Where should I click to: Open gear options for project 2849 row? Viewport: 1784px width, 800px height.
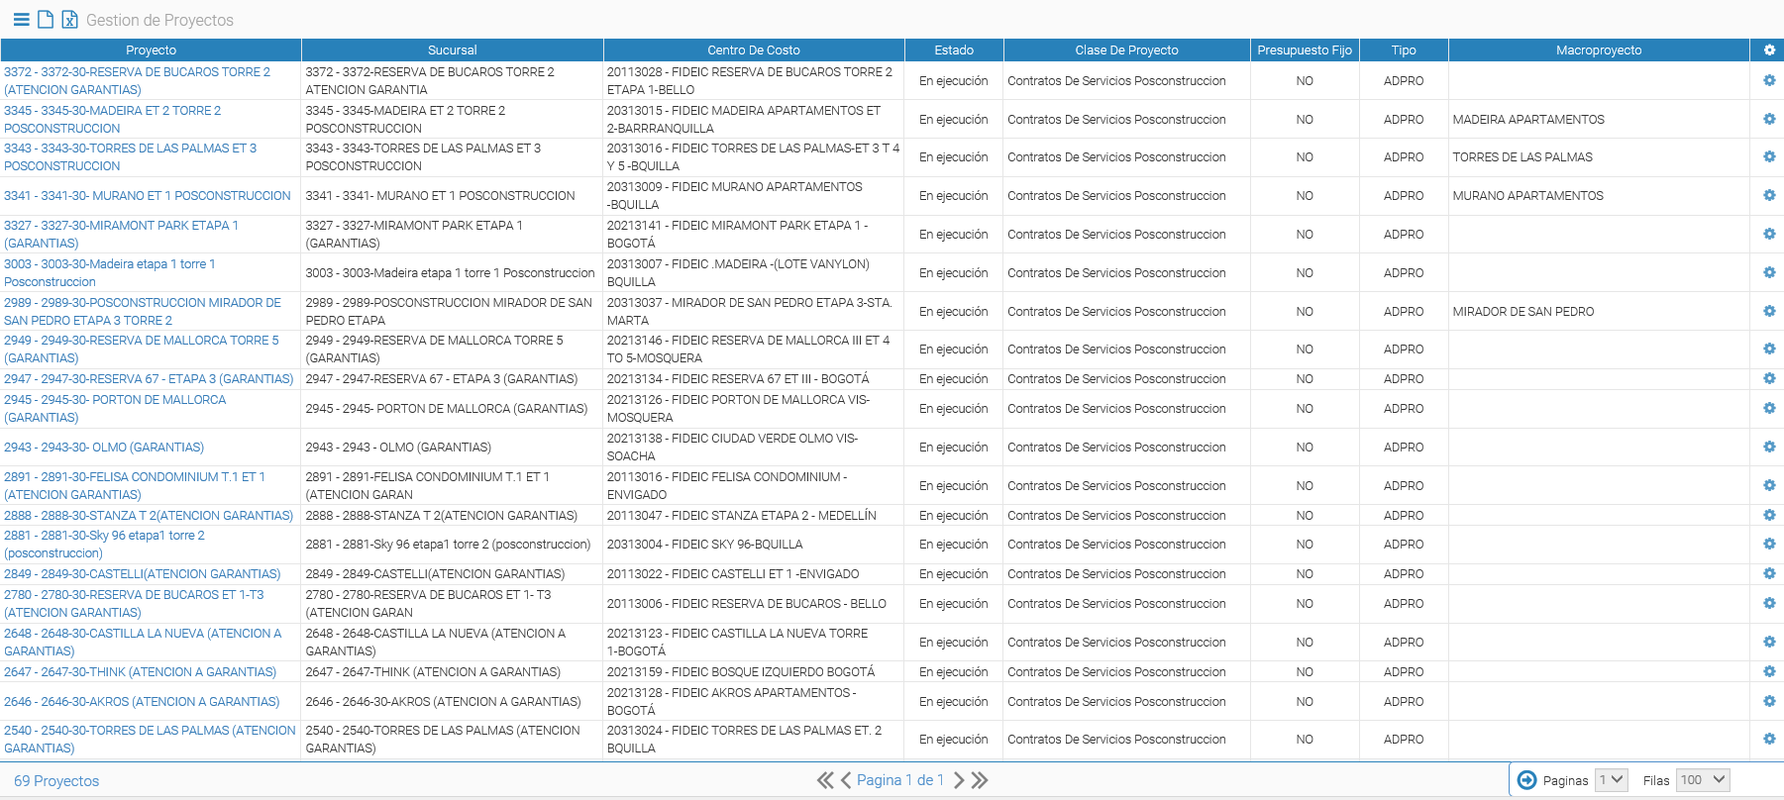(1769, 573)
